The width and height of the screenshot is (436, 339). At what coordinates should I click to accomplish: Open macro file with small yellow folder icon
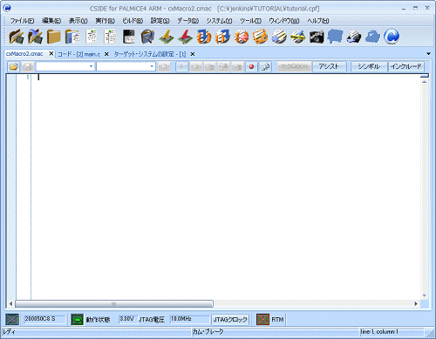pyautogui.click(x=13, y=67)
